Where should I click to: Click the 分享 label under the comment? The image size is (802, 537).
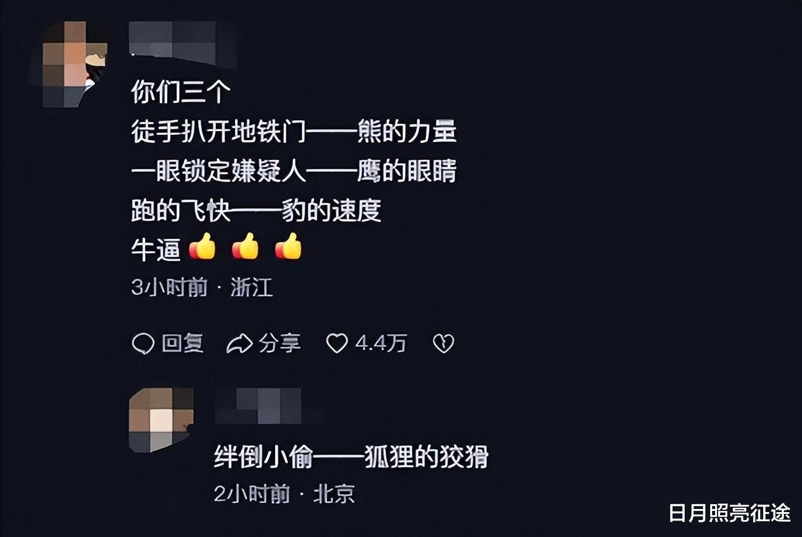tap(280, 344)
